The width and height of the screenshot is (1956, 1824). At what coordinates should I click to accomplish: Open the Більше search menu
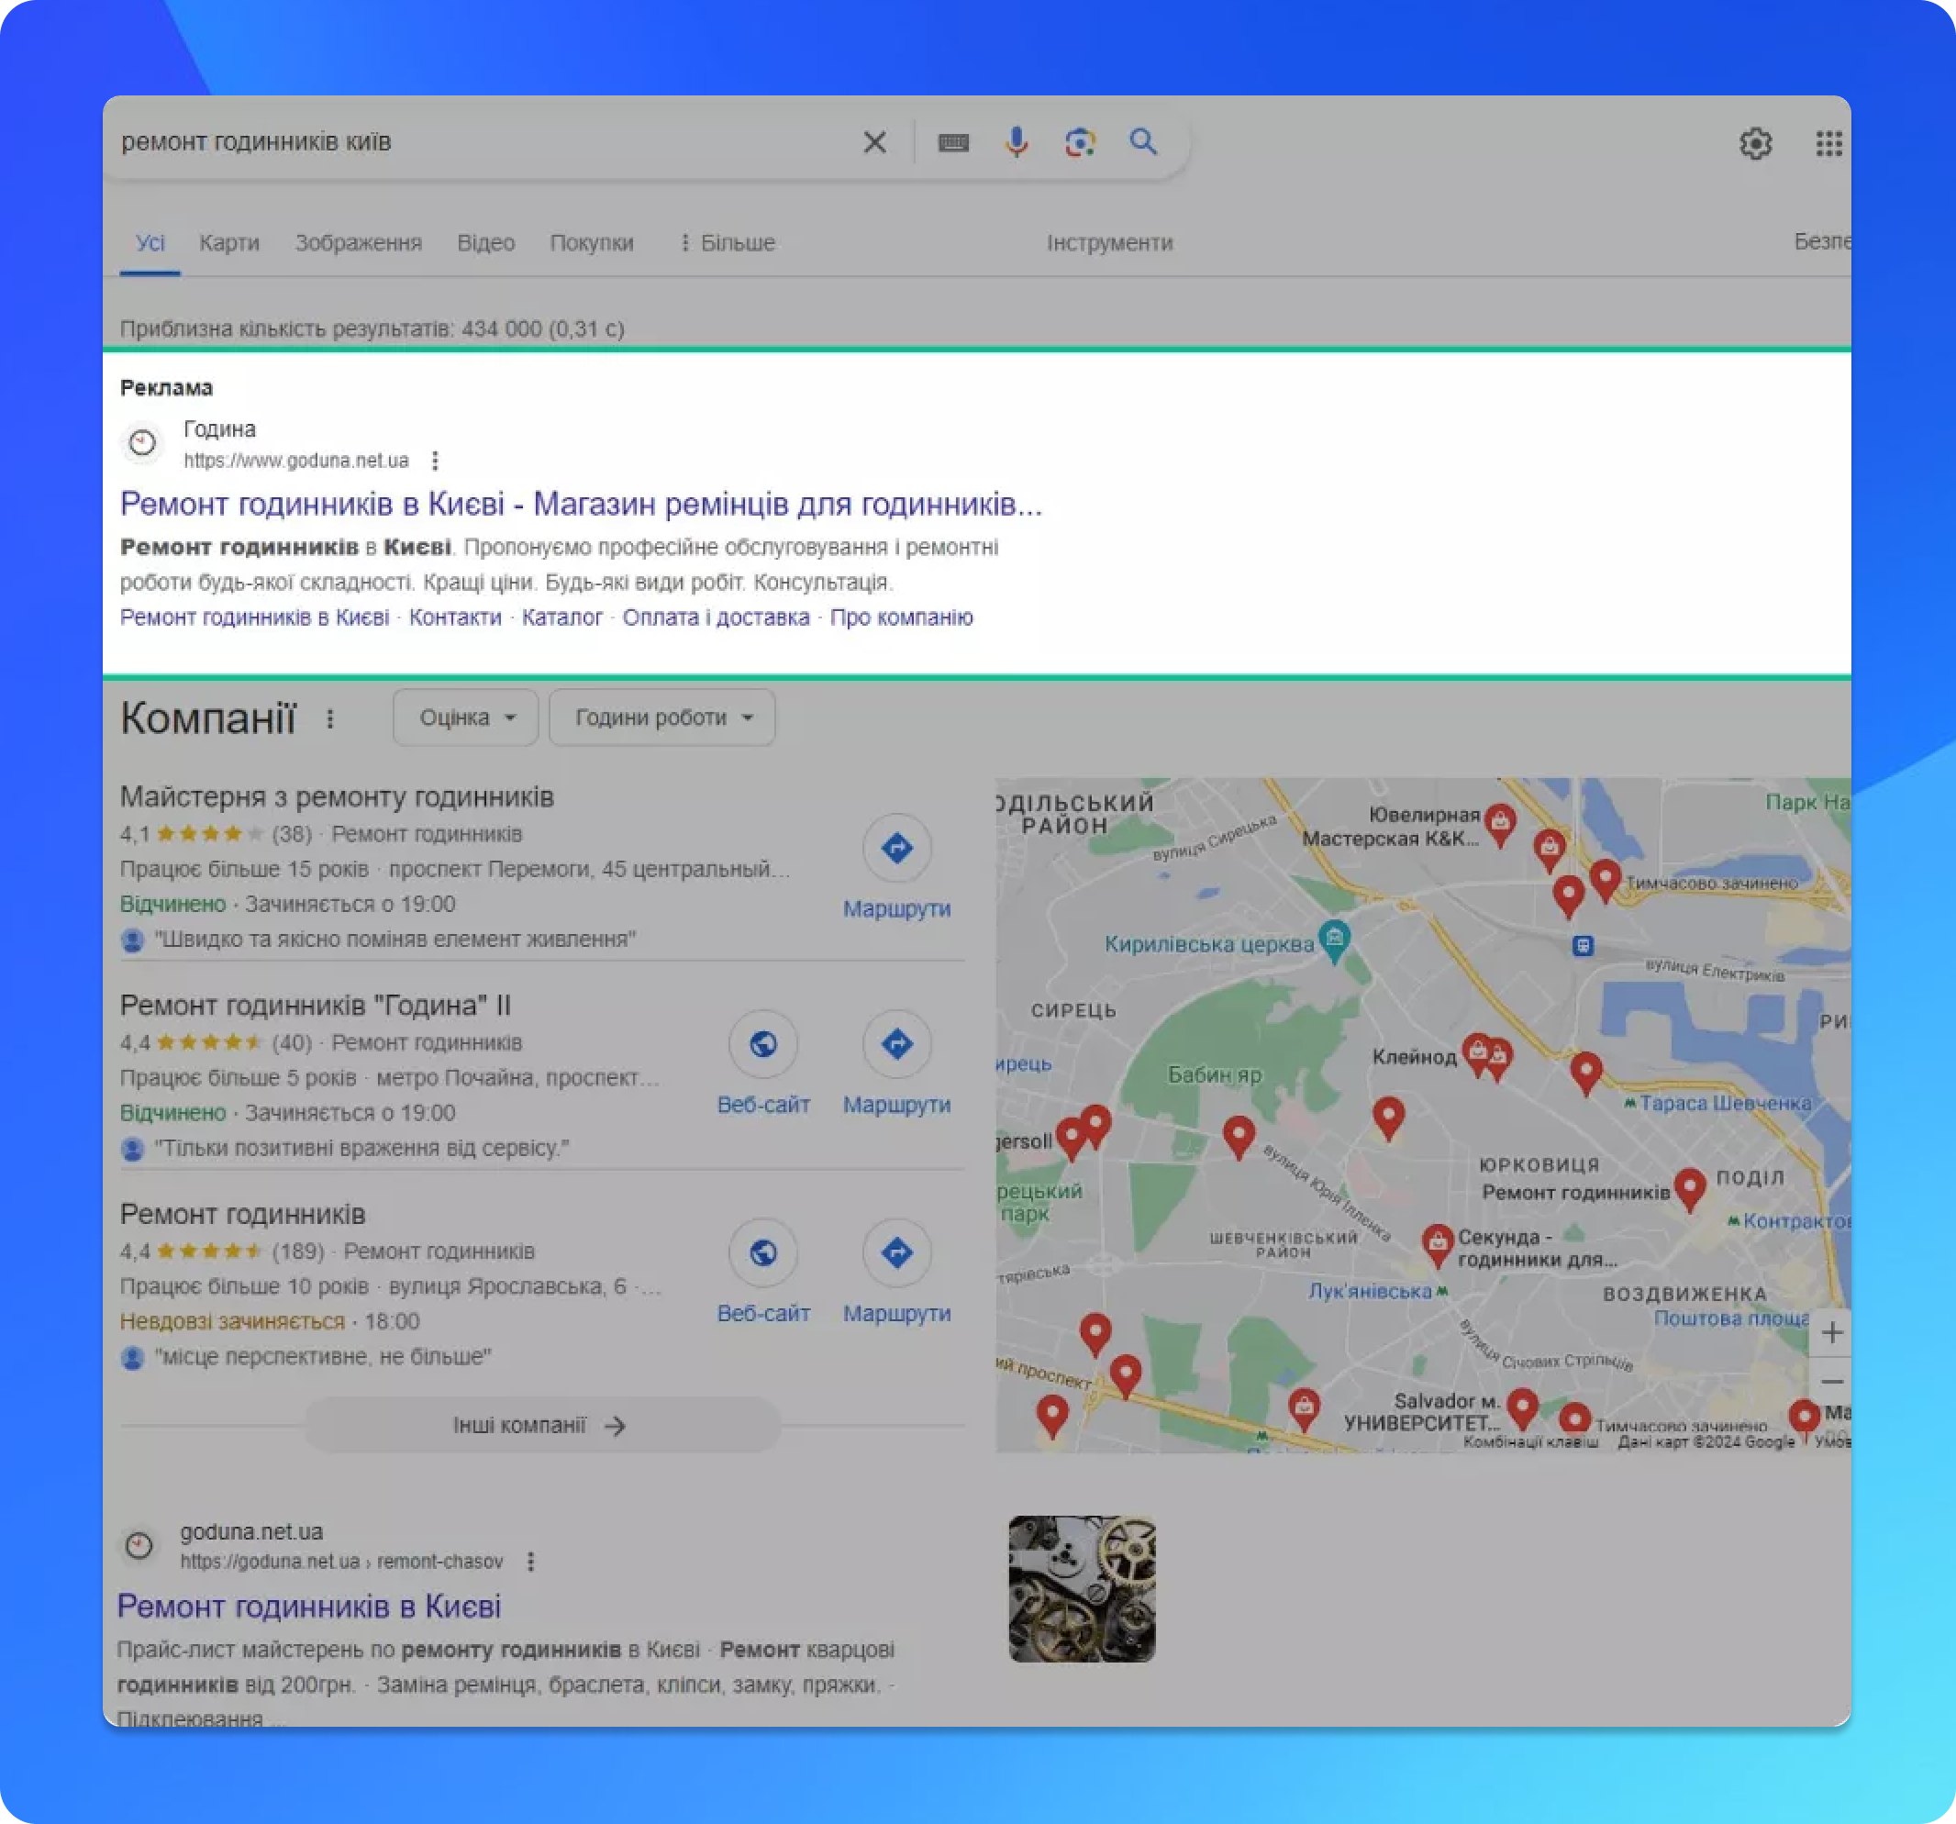tap(728, 242)
